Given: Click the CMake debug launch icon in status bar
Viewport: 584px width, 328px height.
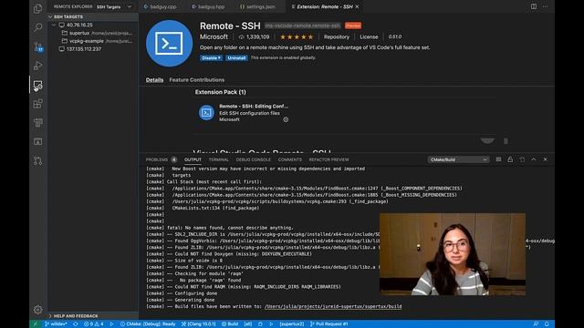Looking at the screenshot, I should [x=111, y=324].
